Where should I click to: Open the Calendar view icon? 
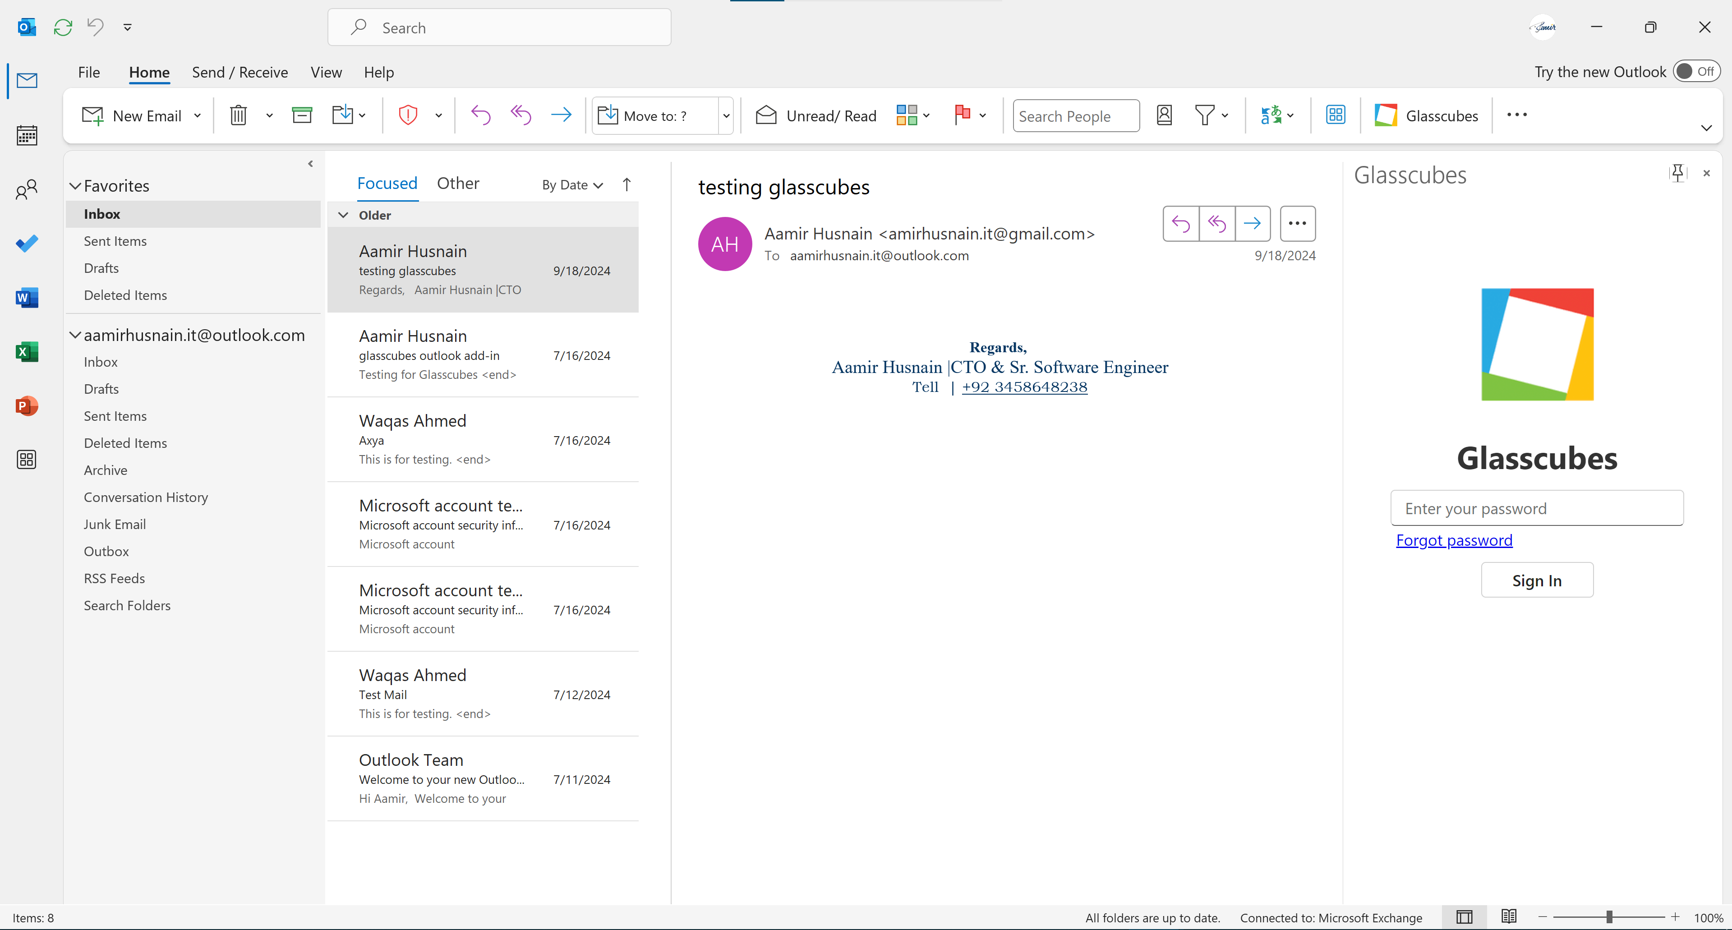27,135
